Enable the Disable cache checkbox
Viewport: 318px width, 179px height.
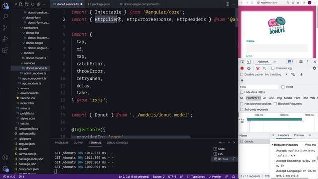pyautogui.click(x=242, y=74)
